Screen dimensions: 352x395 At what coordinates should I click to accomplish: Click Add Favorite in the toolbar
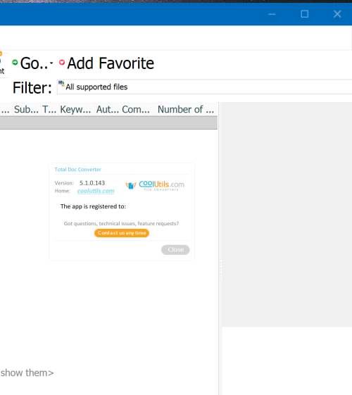(x=111, y=63)
